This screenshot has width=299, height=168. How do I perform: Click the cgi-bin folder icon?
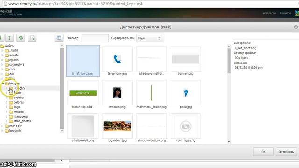[7, 60]
